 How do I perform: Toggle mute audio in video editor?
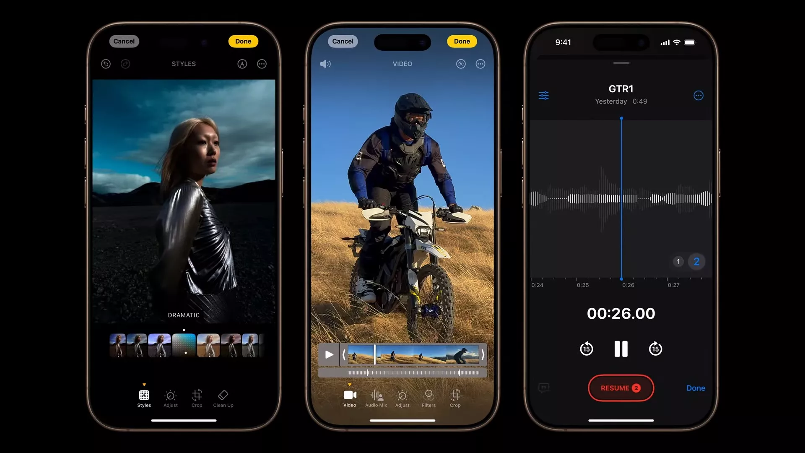coord(326,64)
